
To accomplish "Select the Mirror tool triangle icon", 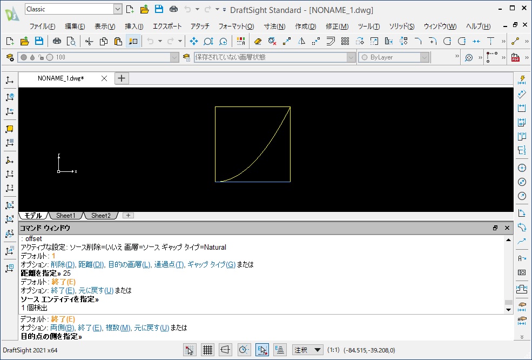I will point(301,42).
